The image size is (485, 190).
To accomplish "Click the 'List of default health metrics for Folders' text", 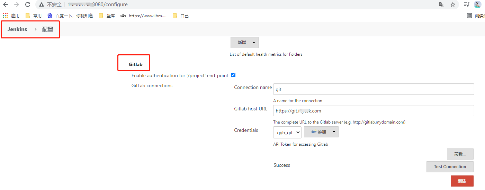I will click(266, 54).
